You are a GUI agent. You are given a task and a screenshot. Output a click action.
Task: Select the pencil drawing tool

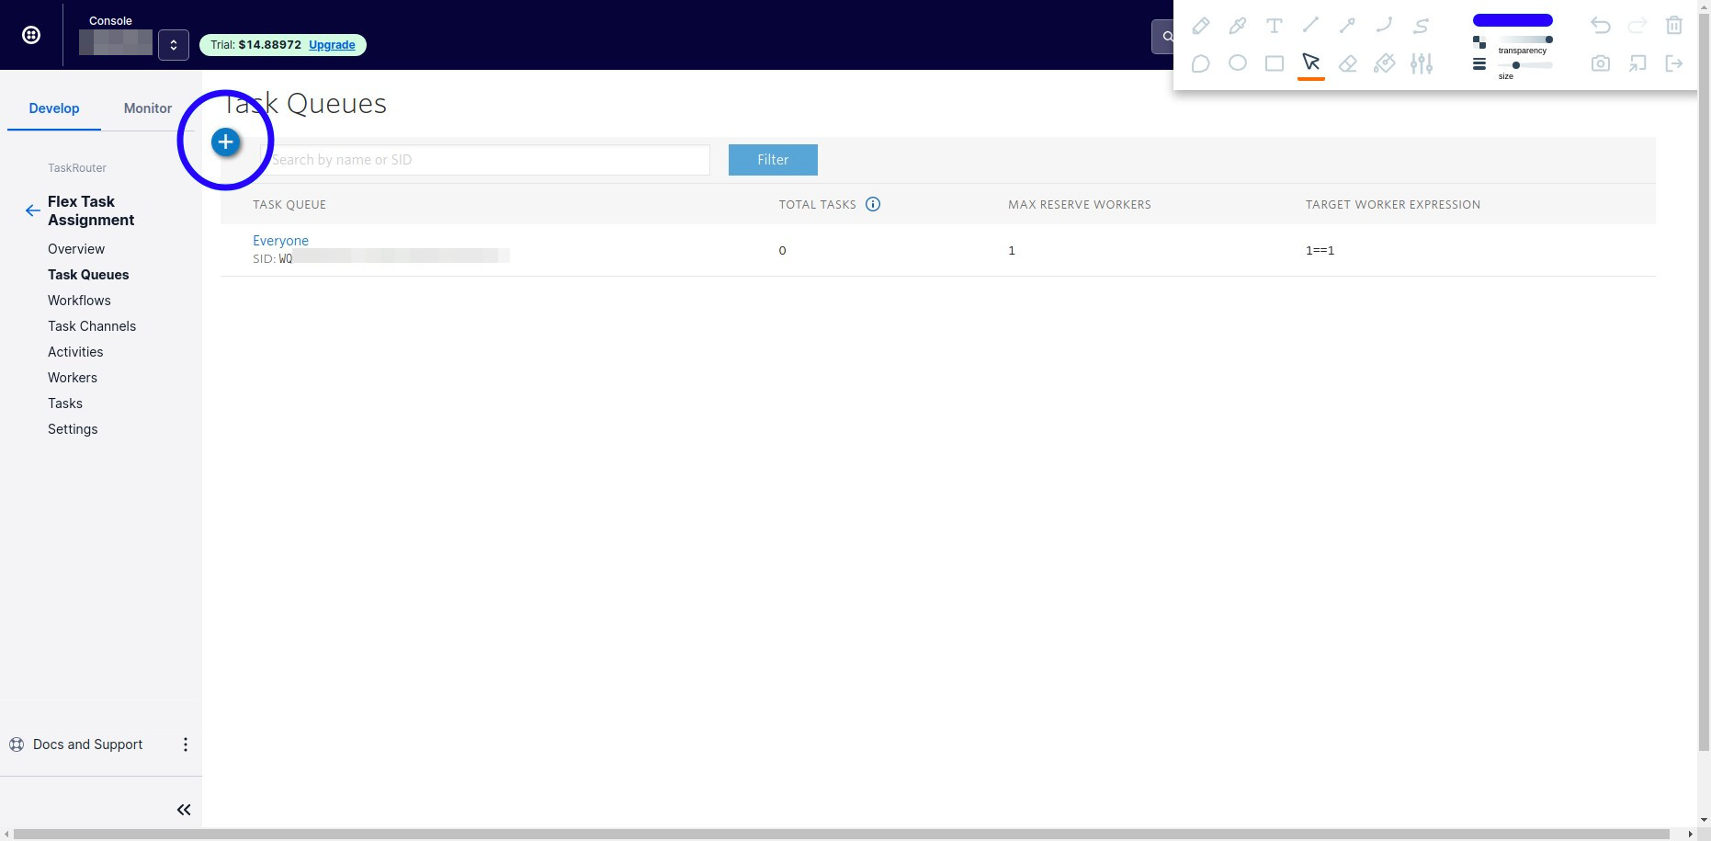tap(1200, 26)
